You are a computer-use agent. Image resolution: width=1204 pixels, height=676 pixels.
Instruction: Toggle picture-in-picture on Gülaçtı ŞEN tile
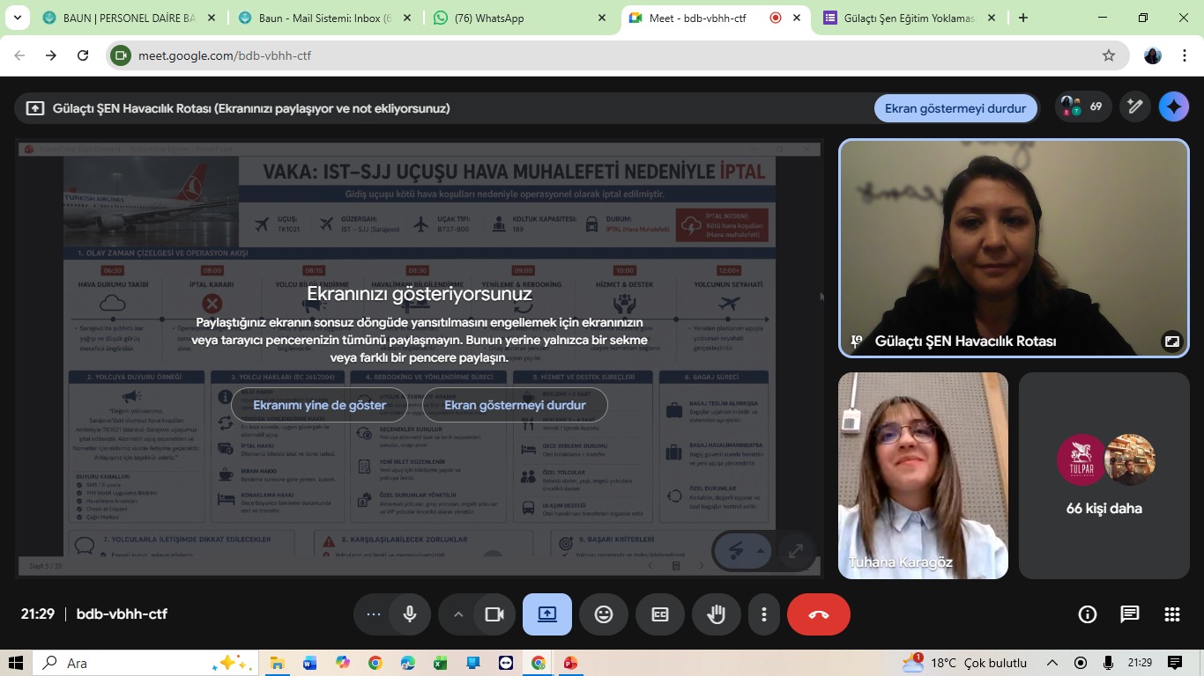click(1171, 342)
